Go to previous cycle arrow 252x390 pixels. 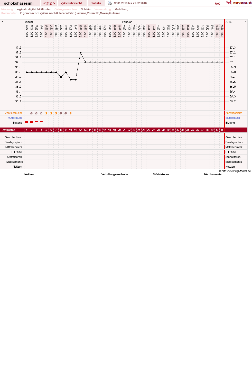coord(44,3)
